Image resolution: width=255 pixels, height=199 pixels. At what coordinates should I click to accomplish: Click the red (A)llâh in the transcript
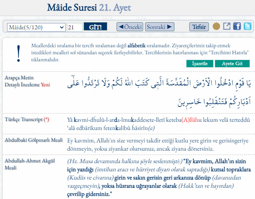pos(190,120)
